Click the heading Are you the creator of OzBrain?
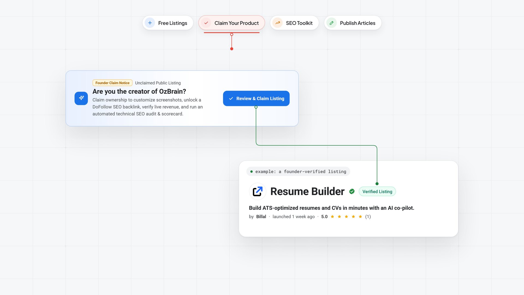Viewport: 524px width, 295px height. (139, 91)
